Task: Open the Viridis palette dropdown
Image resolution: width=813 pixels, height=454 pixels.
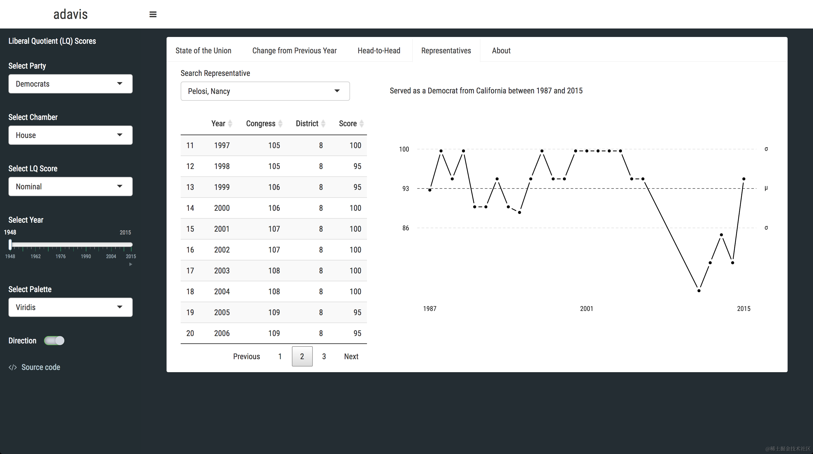Action: pyautogui.click(x=70, y=307)
